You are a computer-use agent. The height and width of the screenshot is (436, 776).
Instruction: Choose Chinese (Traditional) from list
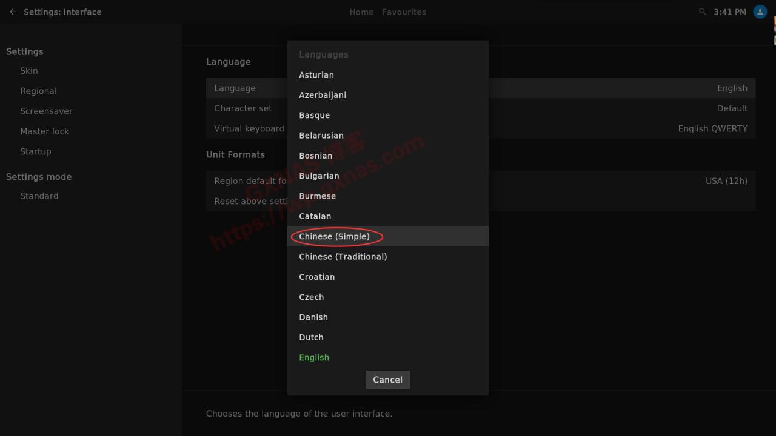343,257
